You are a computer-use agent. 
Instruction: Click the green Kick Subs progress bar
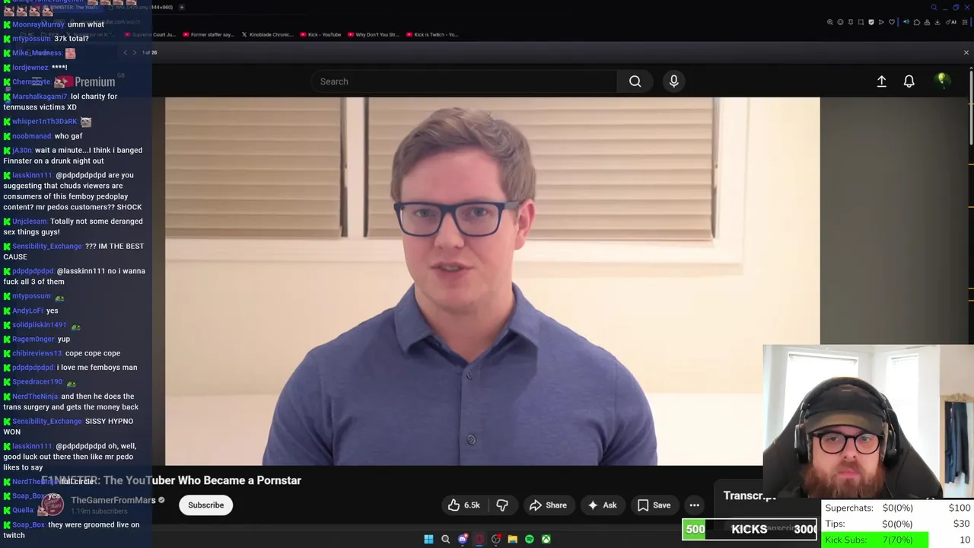pos(876,540)
